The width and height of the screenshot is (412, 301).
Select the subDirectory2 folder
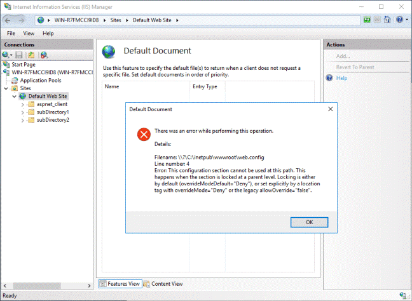coord(53,119)
